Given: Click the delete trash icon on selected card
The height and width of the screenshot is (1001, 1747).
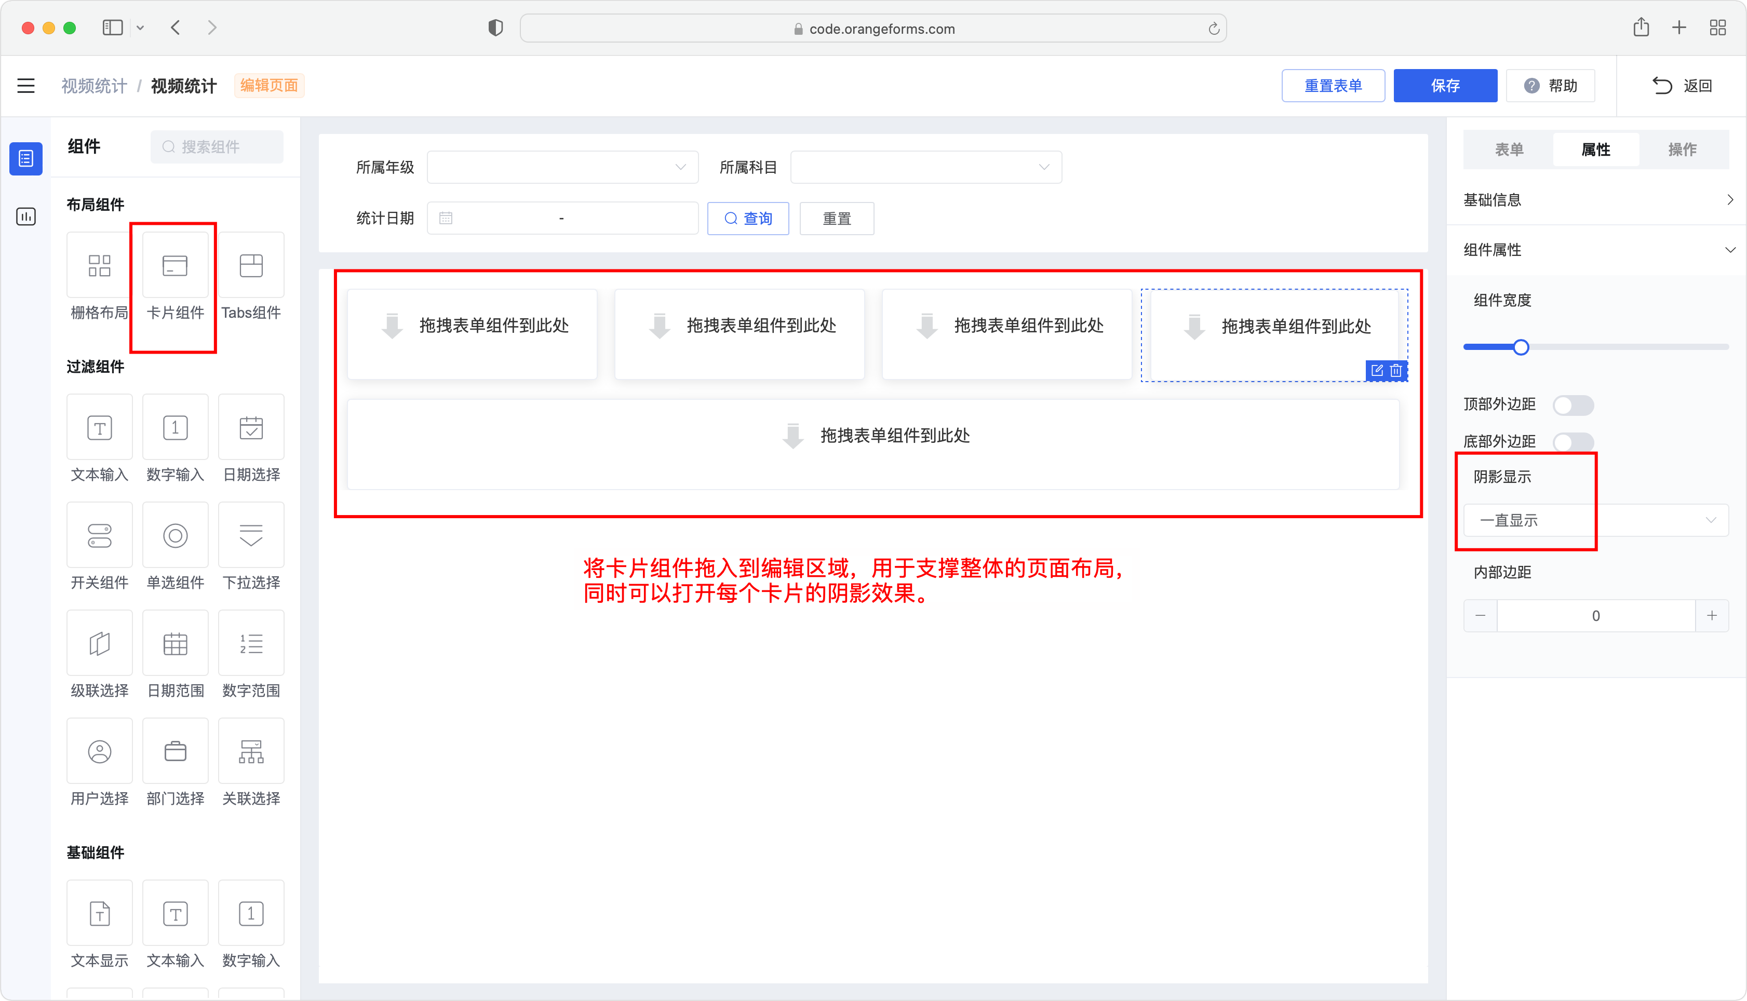Looking at the screenshot, I should 1395,371.
